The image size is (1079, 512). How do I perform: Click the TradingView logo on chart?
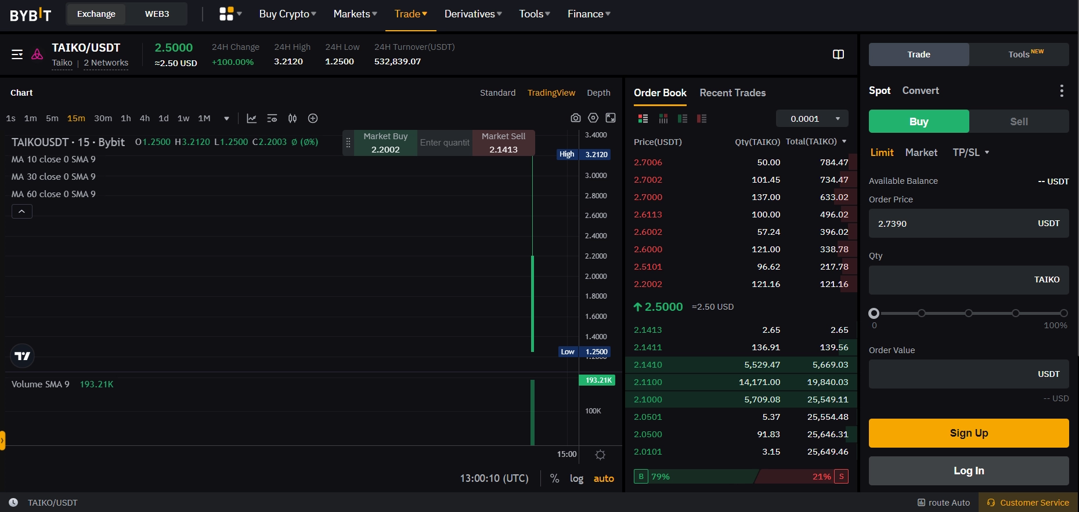click(x=23, y=356)
